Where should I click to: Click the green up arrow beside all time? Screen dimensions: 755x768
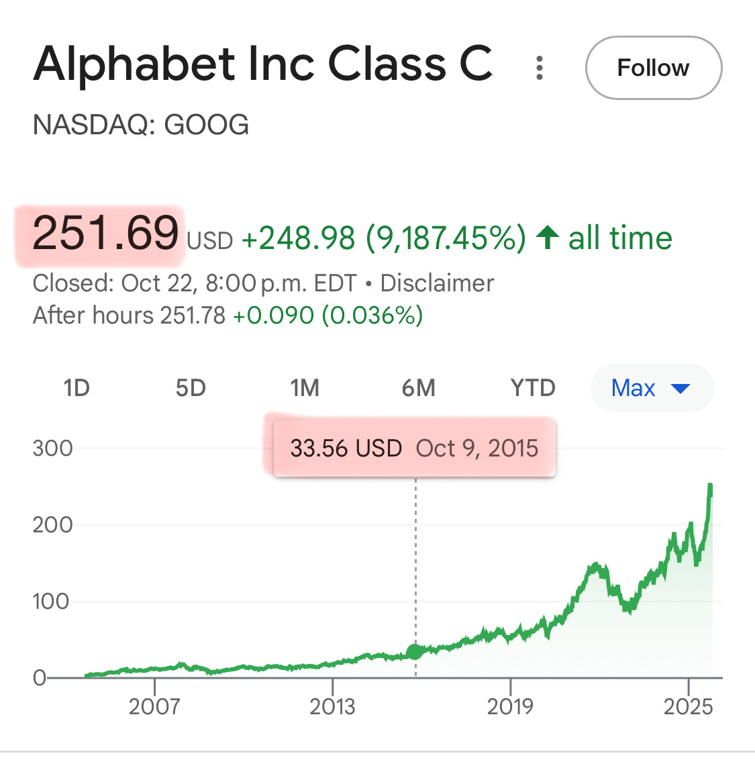548,238
